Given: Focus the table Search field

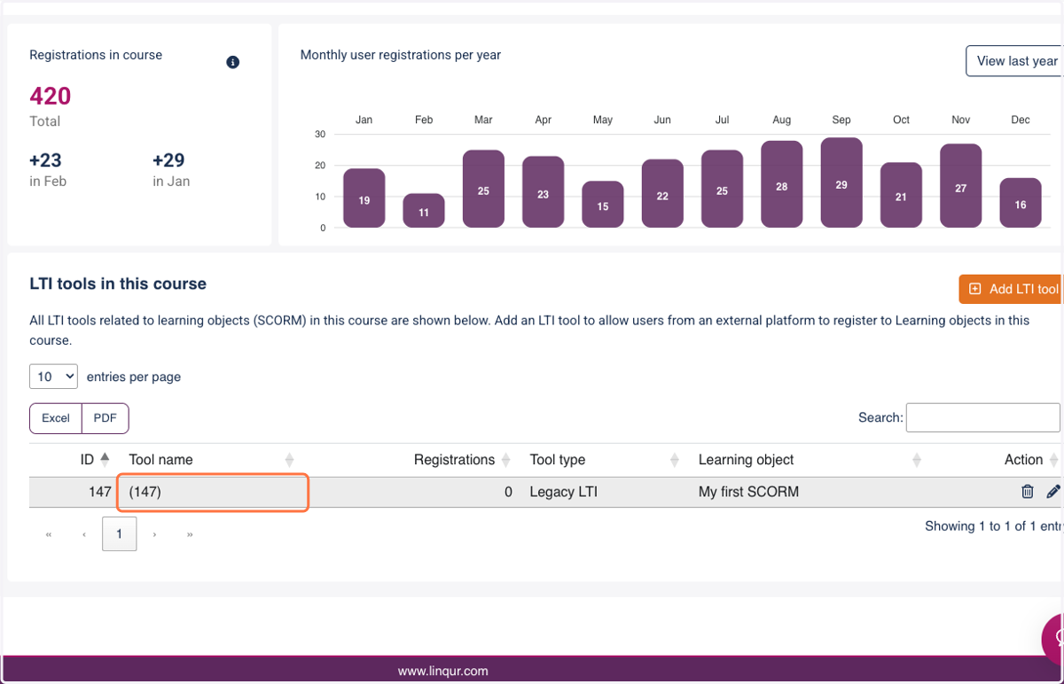Looking at the screenshot, I should (x=982, y=417).
